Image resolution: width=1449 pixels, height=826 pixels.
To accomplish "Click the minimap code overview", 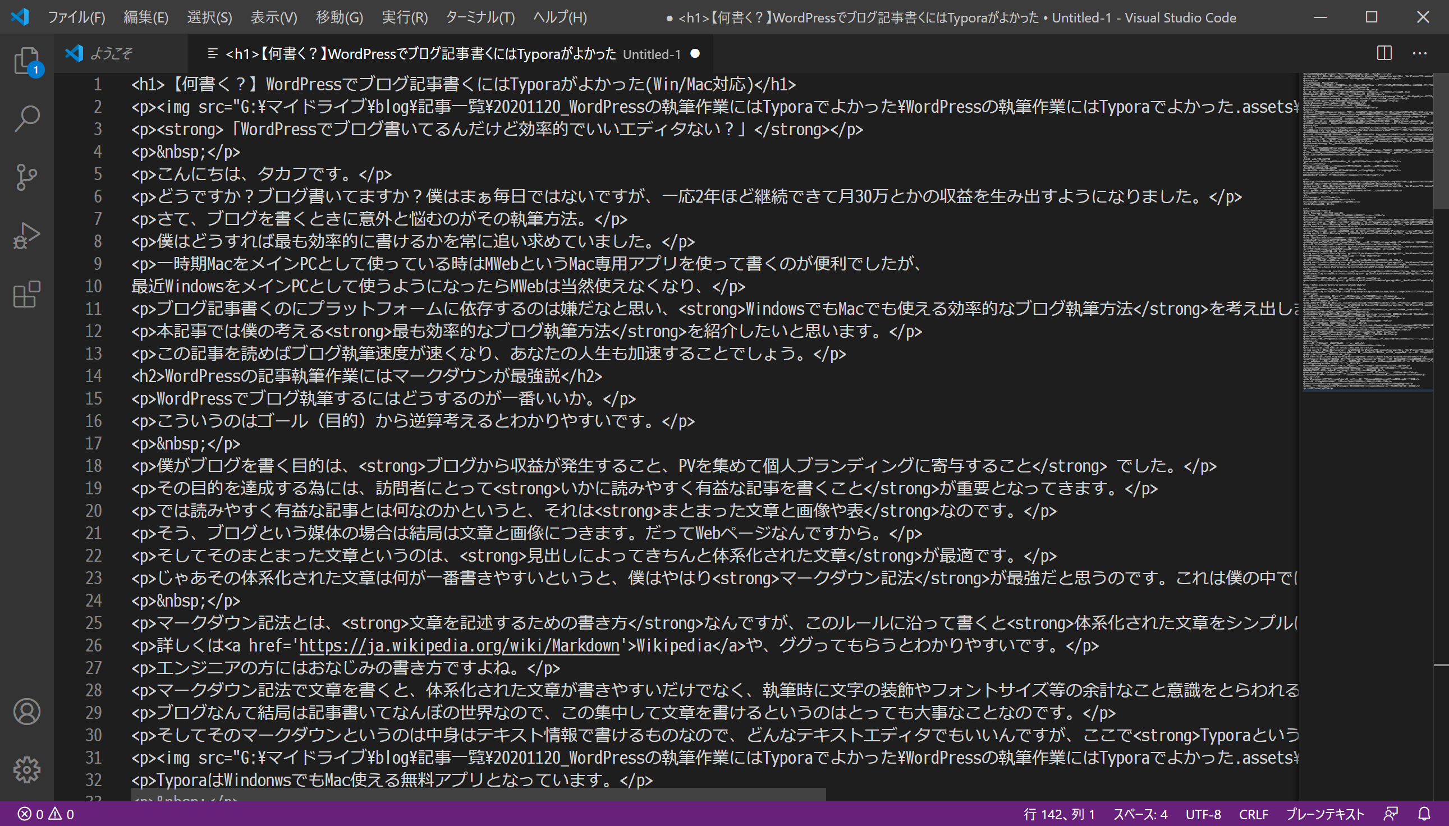I will point(1367,227).
